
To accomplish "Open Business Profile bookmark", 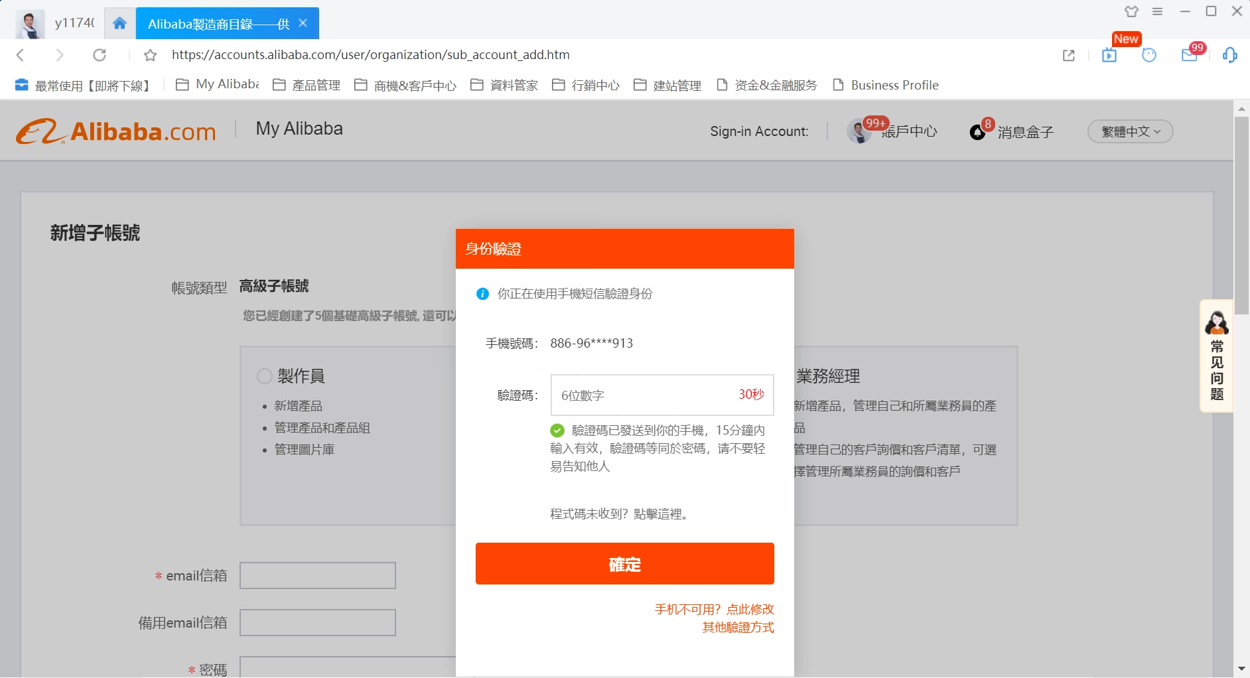I will pyautogui.click(x=886, y=85).
